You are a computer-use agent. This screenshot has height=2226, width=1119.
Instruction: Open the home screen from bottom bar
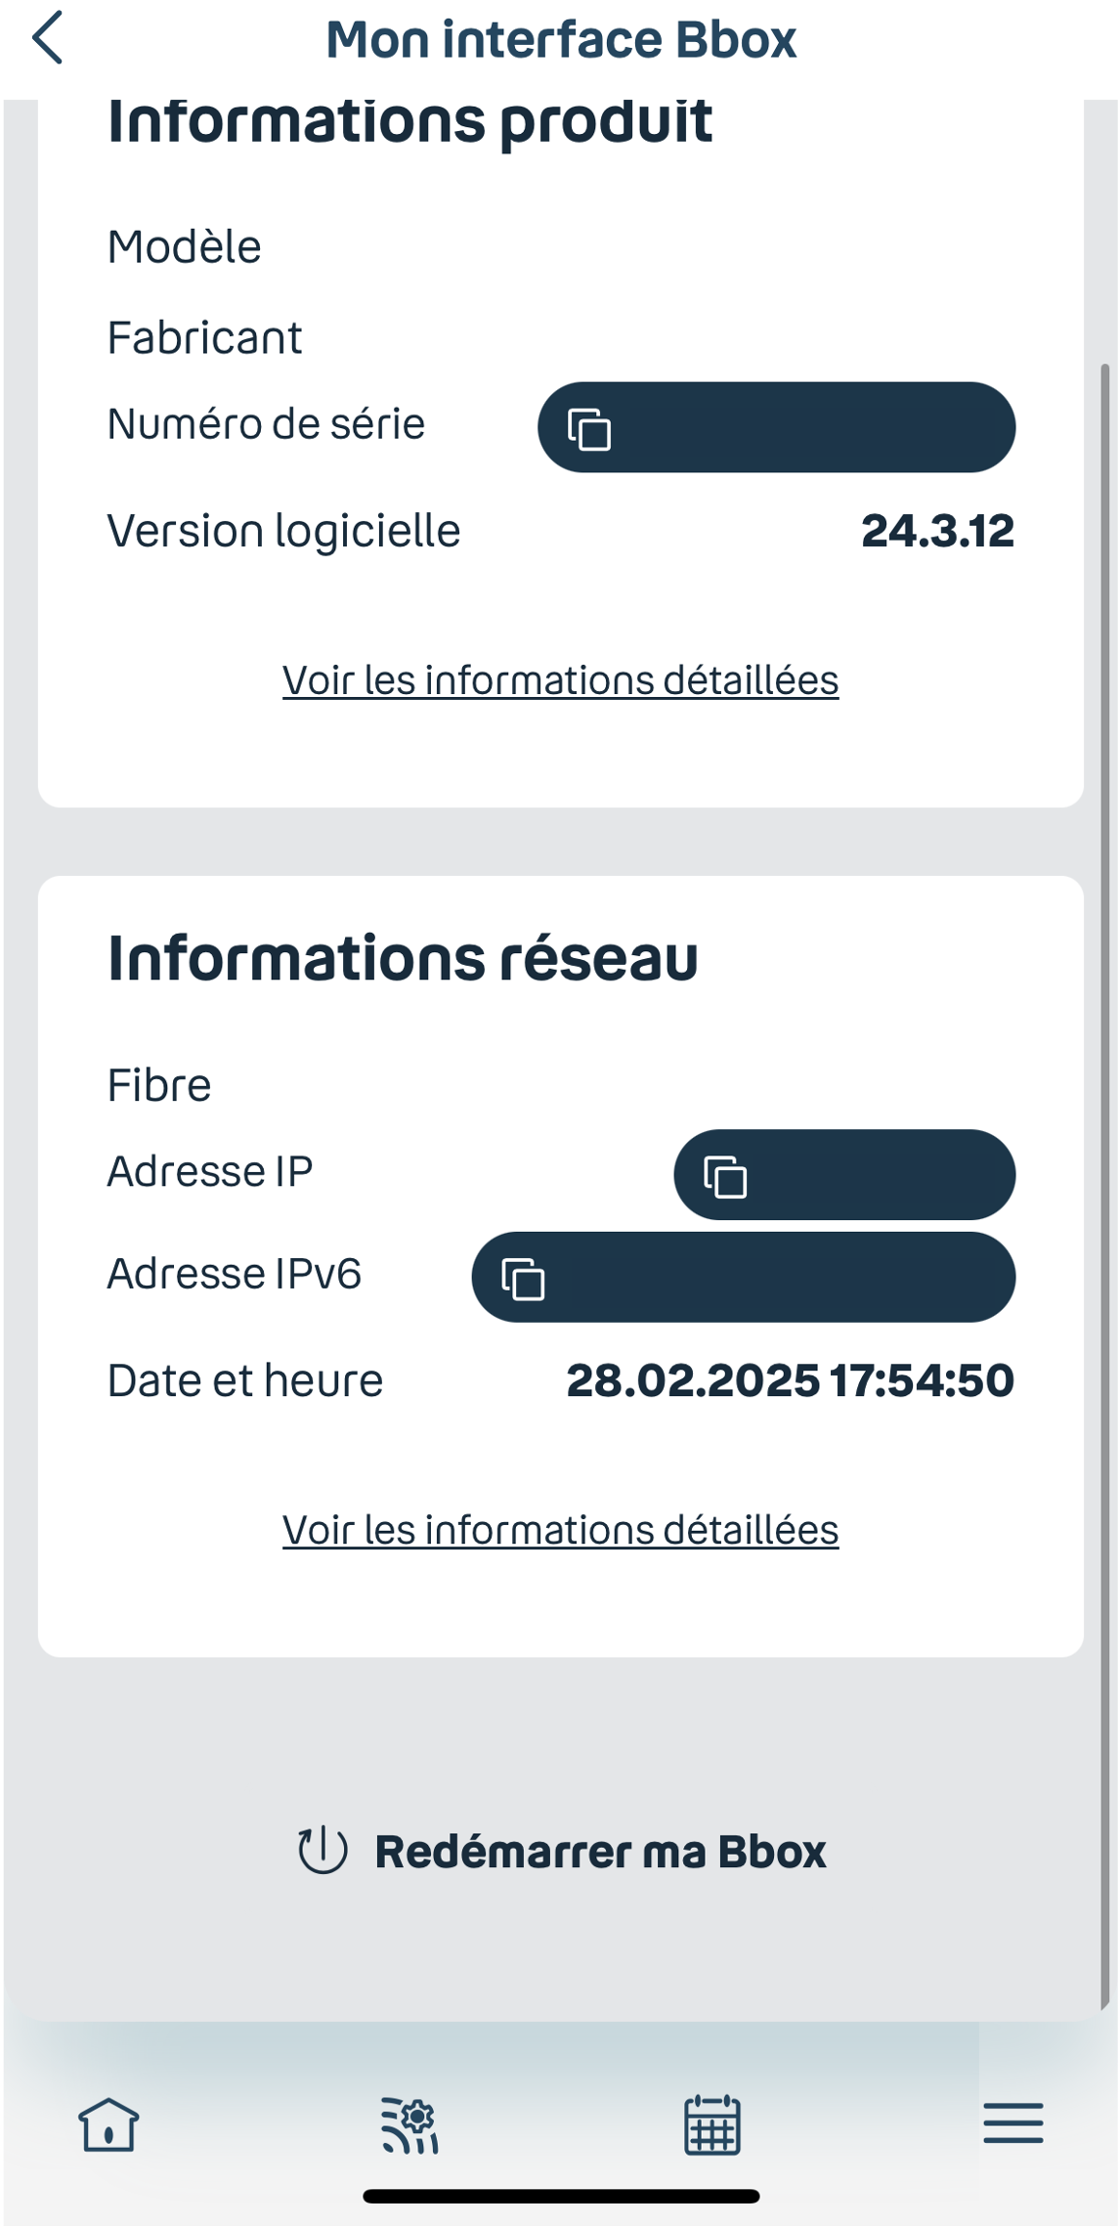109,2128
